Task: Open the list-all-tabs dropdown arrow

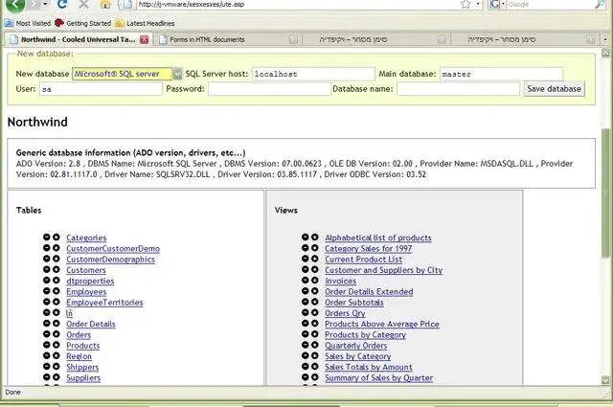Action: click(x=605, y=39)
